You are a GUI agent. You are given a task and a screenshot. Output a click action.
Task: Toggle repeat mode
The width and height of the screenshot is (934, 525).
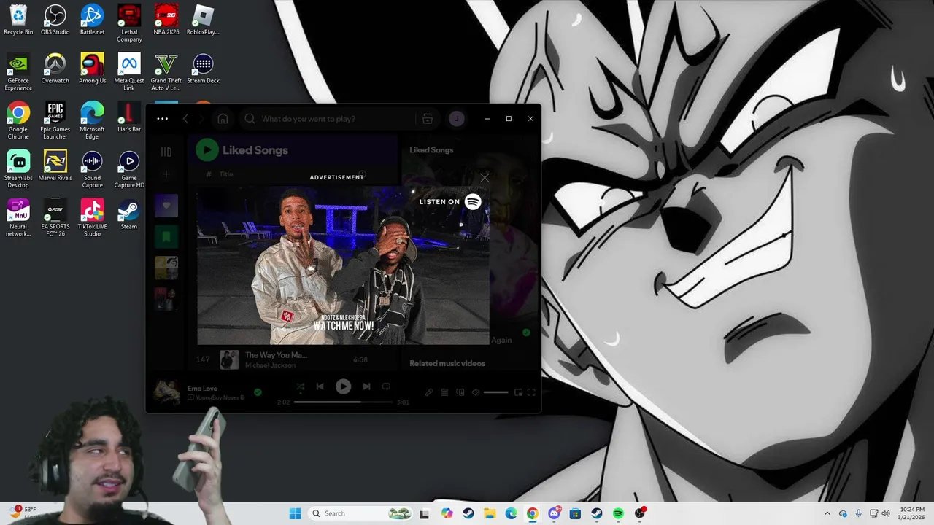coord(386,386)
